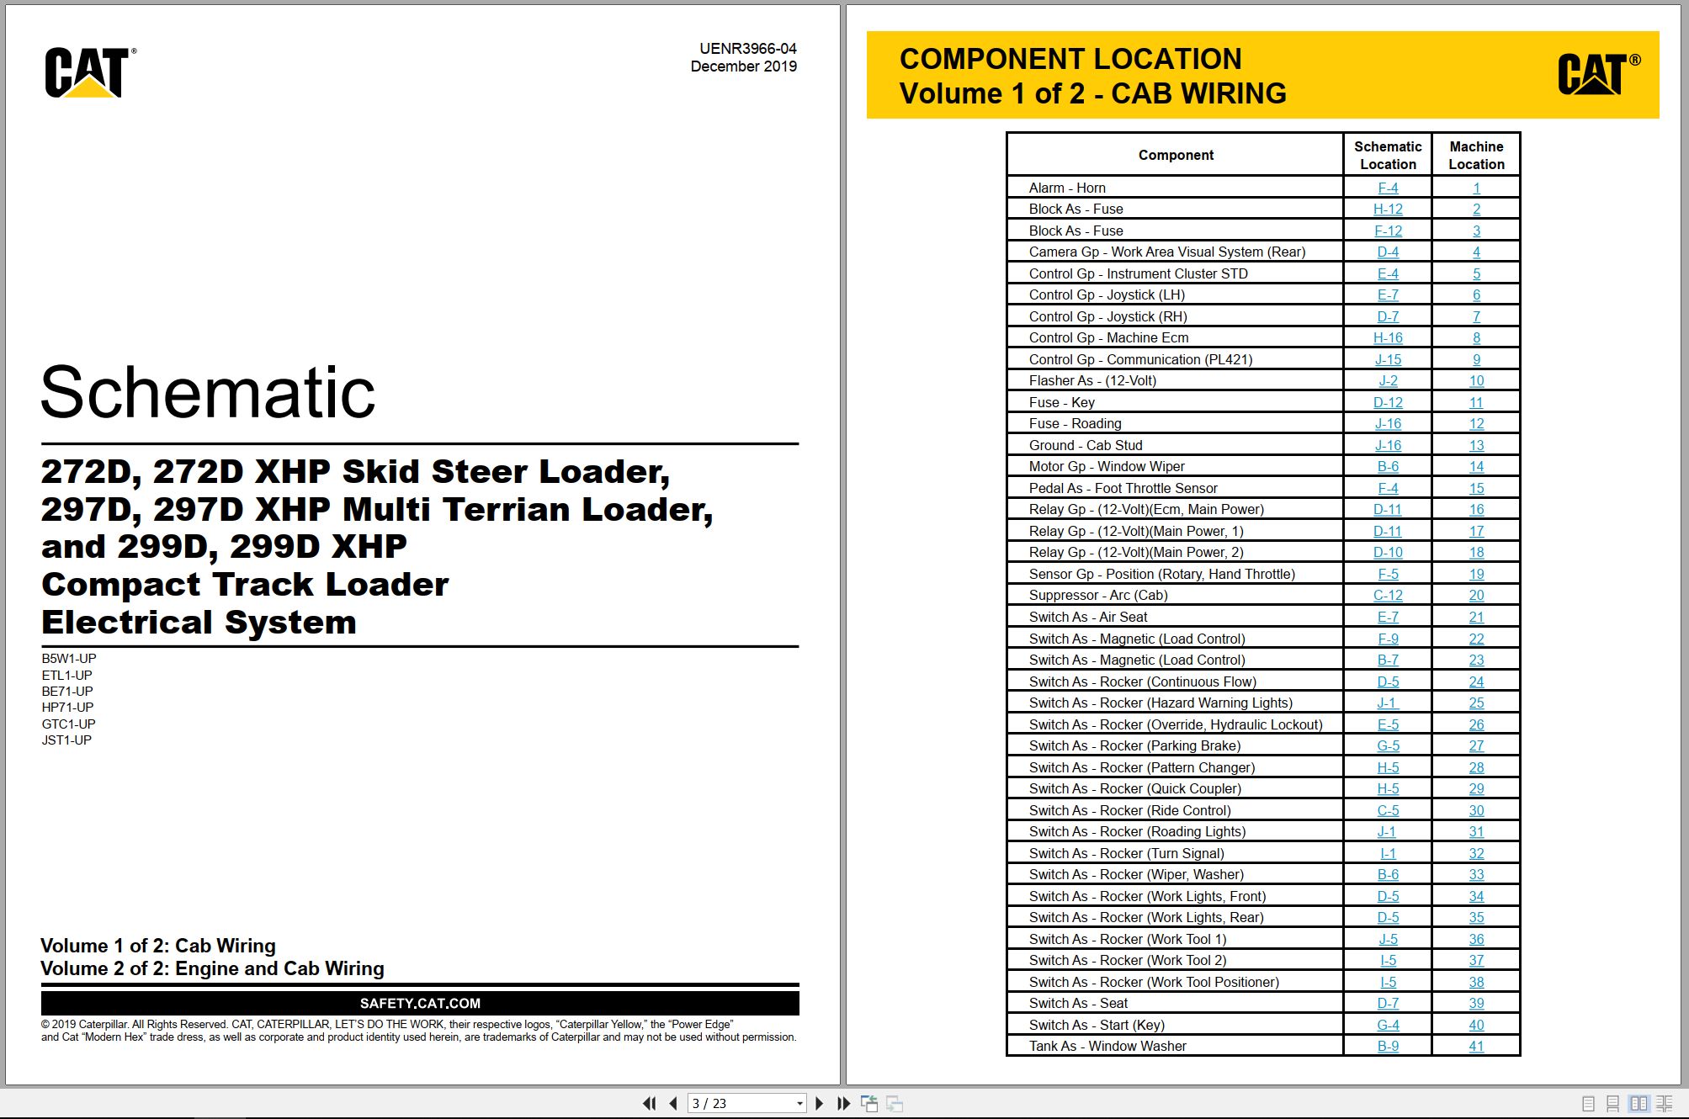The width and height of the screenshot is (1689, 1119).
Task: Open machine location 21 for Switch As - Air Seat
Action: [x=1476, y=617]
